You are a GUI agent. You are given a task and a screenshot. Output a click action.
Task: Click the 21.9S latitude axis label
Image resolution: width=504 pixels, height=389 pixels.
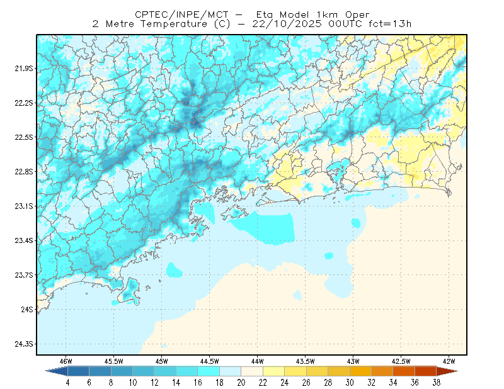[x=24, y=69]
